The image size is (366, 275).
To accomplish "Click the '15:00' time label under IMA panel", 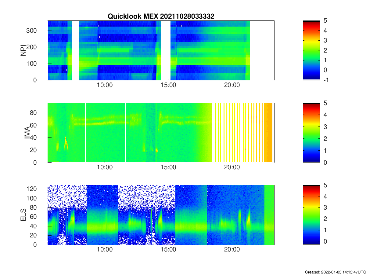I will click(168, 167).
